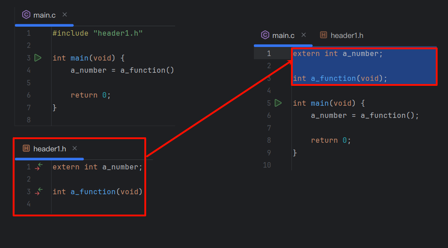This screenshot has width=448, height=248.
Task: Click the gutter navigation arrows on header1.h line 1
Action: coord(38,167)
